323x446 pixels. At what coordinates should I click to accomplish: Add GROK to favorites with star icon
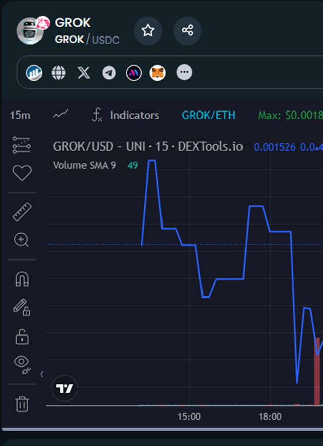tap(148, 30)
